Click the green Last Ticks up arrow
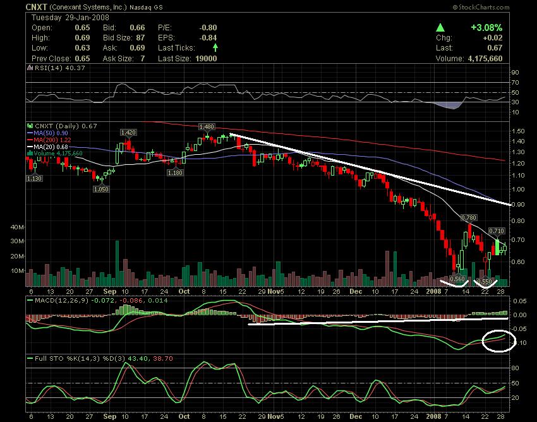The image size is (537, 422). [215, 47]
